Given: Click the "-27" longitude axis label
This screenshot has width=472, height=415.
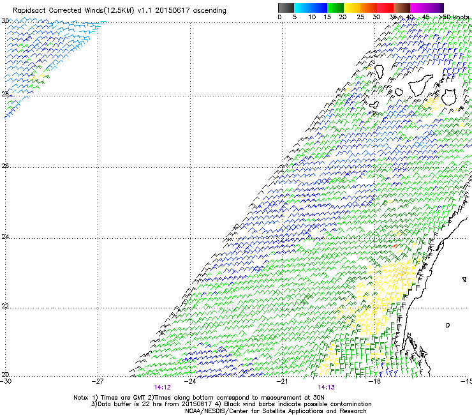Looking at the screenshot, I should click(98, 381).
